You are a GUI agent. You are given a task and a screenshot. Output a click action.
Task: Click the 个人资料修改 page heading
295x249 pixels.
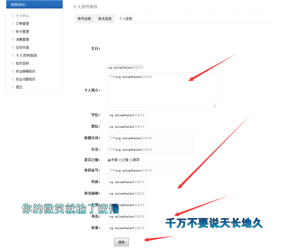pyautogui.click(x=85, y=7)
